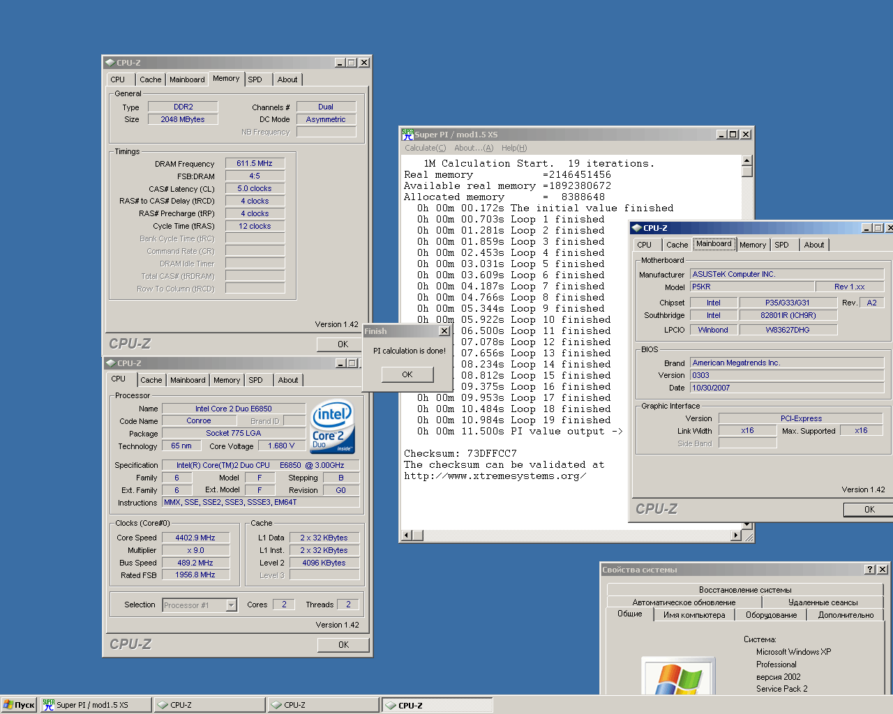
Task: Click the Super PI title bar icon
Action: tap(407, 135)
